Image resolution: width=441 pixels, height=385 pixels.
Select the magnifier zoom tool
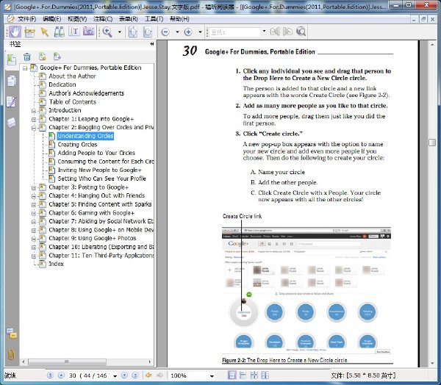pos(107,32)
